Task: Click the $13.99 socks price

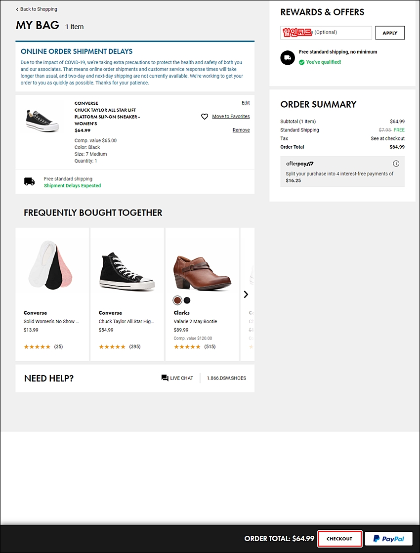Action: click(x=31, y=330)
